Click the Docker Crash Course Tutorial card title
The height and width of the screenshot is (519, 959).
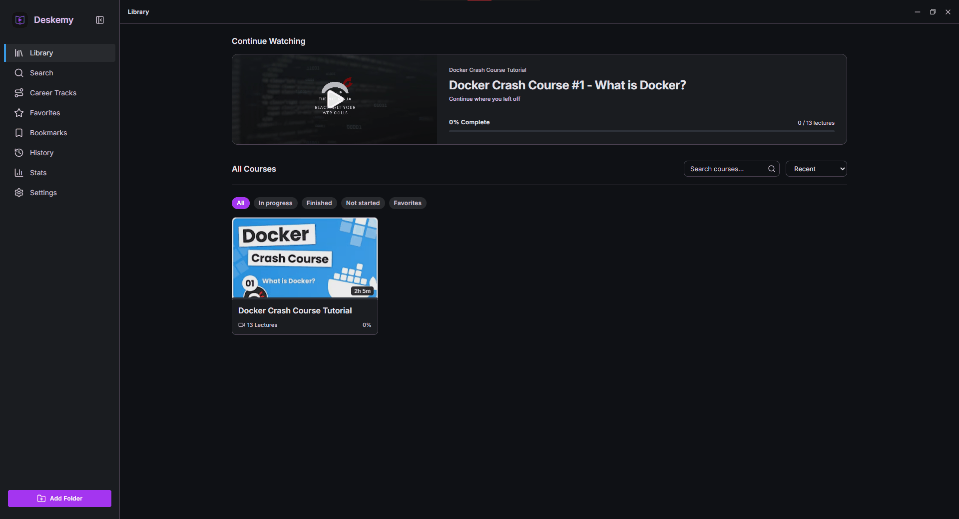pos(295,310)
